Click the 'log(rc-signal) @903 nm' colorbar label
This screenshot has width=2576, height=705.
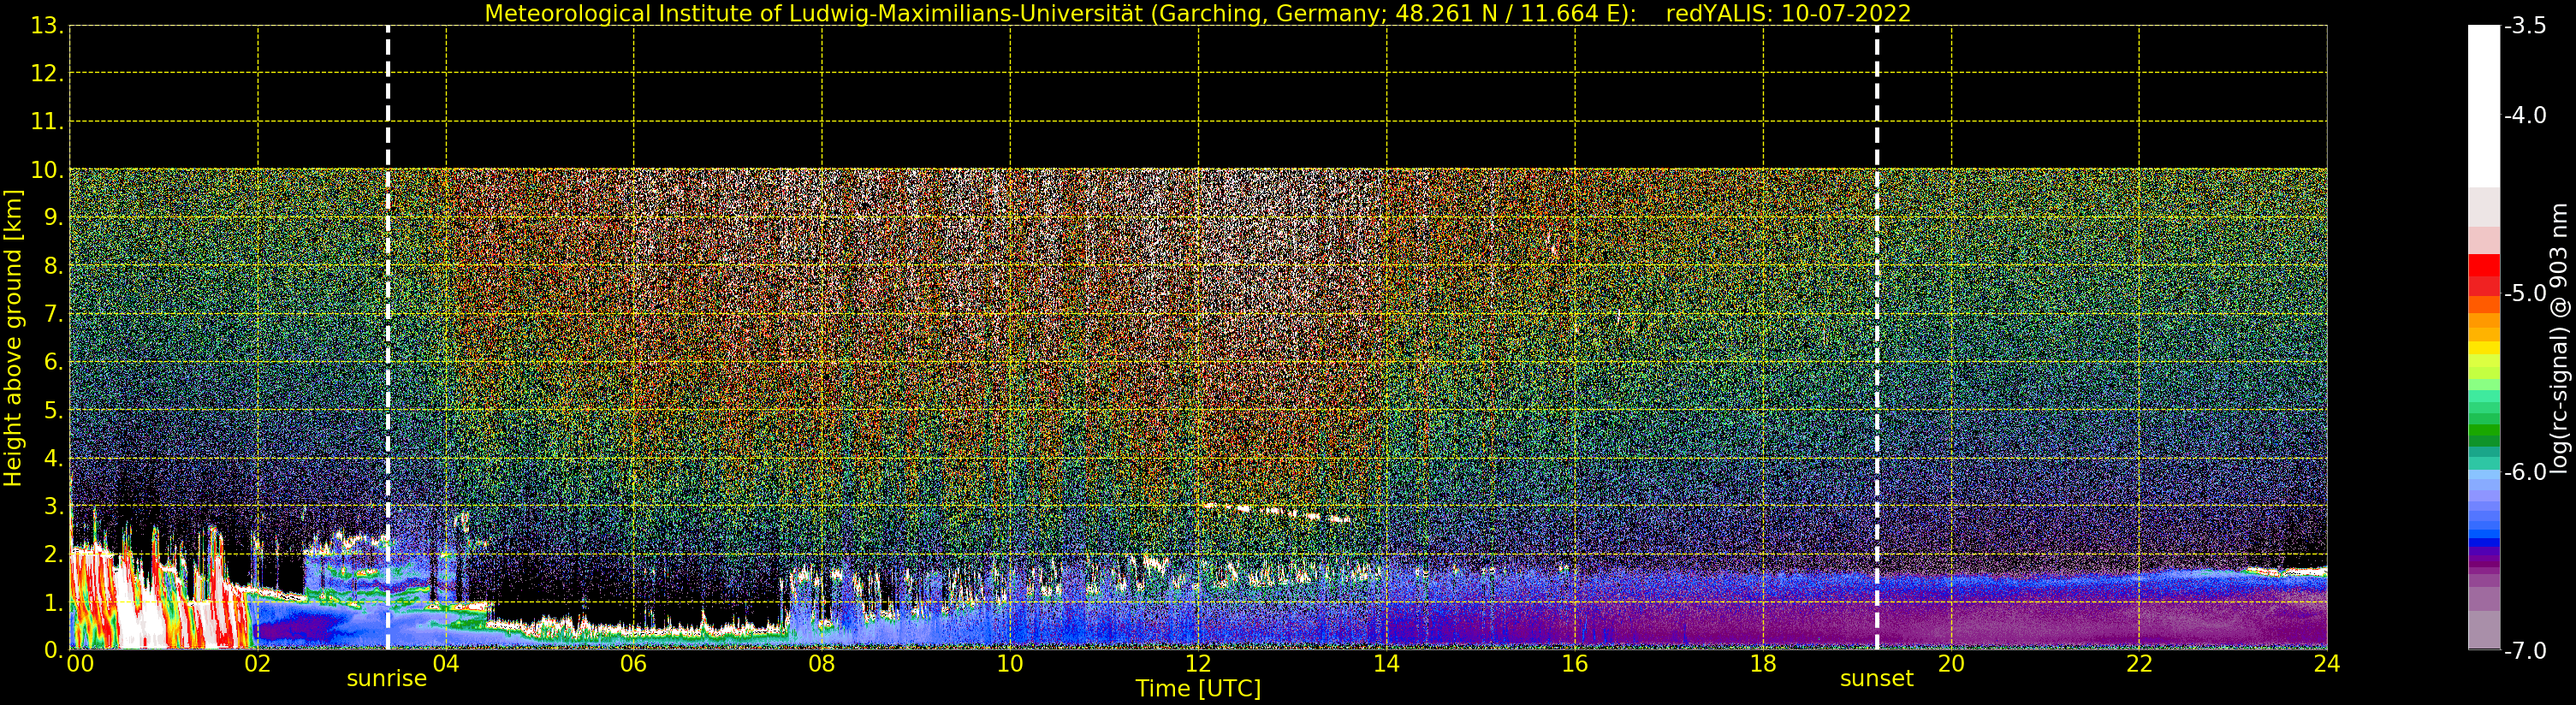(2560, 338)
